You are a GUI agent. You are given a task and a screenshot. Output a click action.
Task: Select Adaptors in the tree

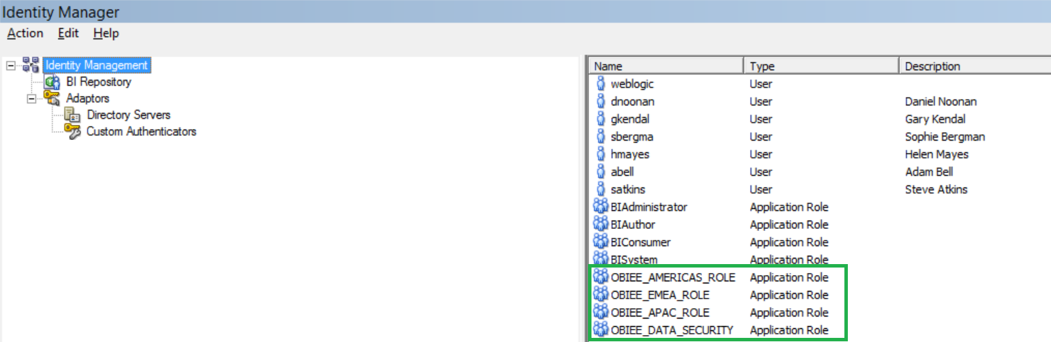tap(88, 99)
